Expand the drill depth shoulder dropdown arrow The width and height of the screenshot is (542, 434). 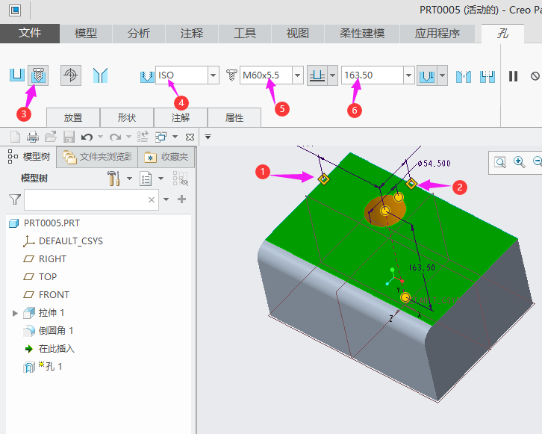(x=443, y=75)
